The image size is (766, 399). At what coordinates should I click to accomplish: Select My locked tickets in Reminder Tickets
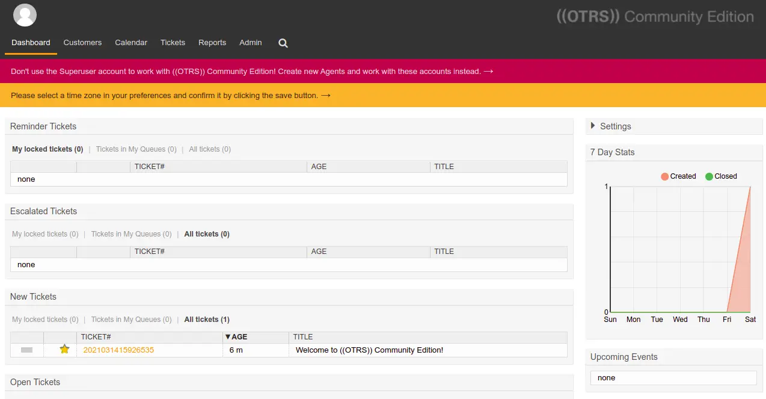(47, 149)
